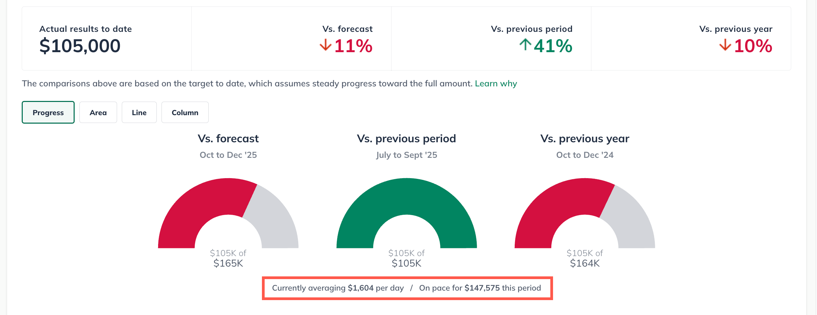
Task: Click the $105,000 actual results figure
Action: pos(80,46)
